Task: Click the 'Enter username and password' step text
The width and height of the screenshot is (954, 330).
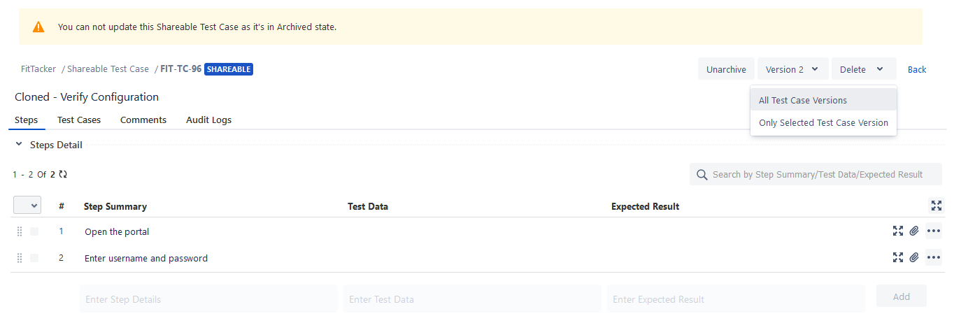Action: coord(146,258)
